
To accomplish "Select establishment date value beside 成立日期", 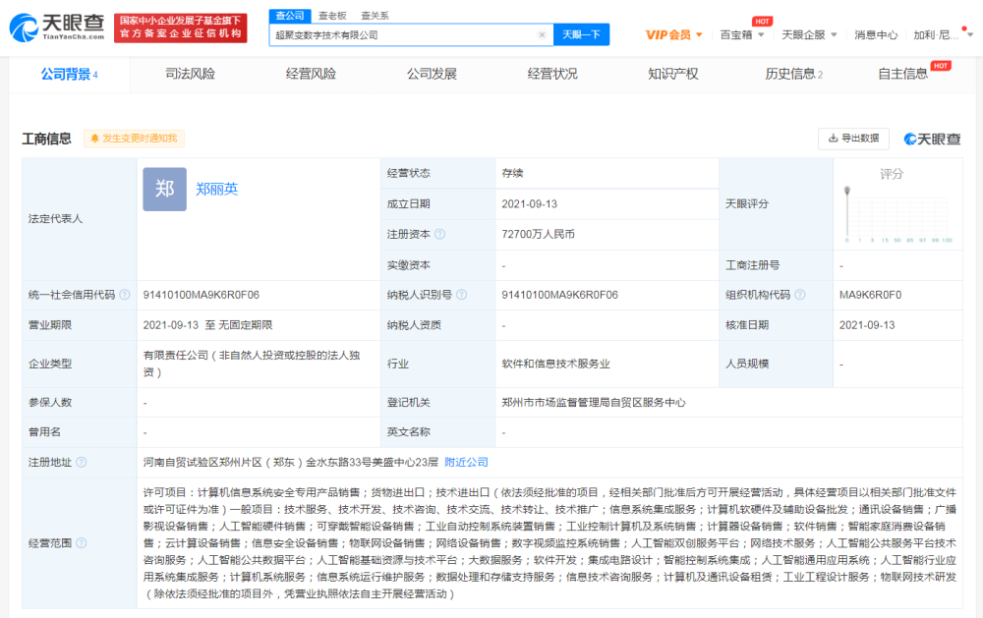I will (x=530, y=204).
